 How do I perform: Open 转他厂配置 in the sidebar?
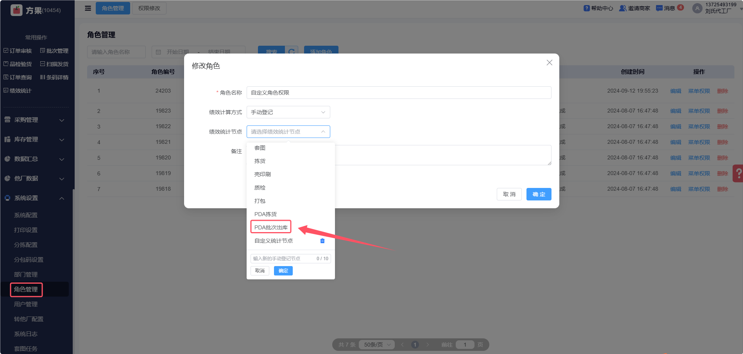[29, 319]
